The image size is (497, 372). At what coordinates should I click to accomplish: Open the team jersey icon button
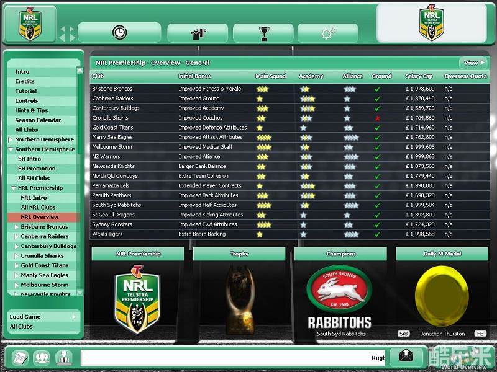click(197, 33)
